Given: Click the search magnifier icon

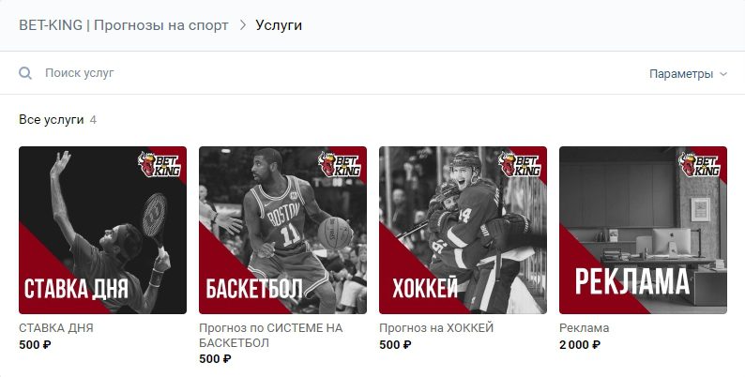Looking at the screenshot, I should (25, 73).
